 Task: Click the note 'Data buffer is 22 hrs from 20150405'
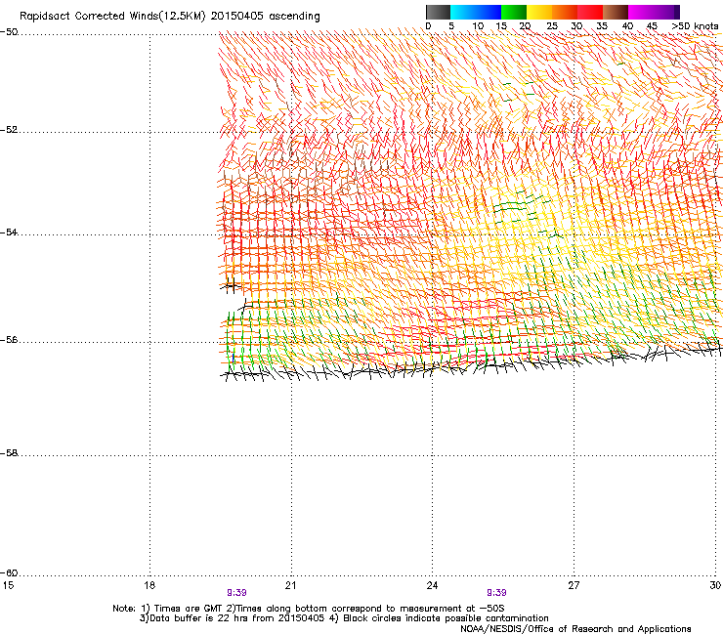237,618
